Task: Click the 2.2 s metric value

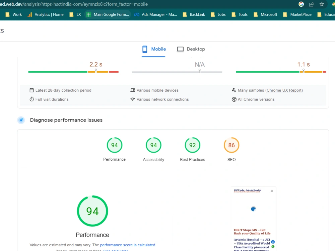Action: coord(96,64)
